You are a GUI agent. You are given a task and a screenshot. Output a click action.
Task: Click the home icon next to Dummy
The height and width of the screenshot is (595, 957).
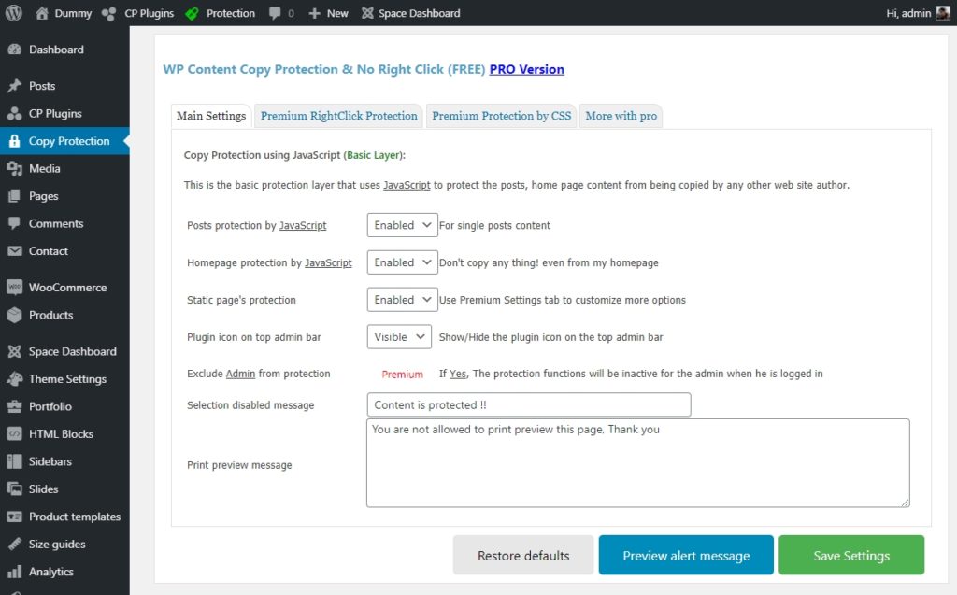pos(41,13)
